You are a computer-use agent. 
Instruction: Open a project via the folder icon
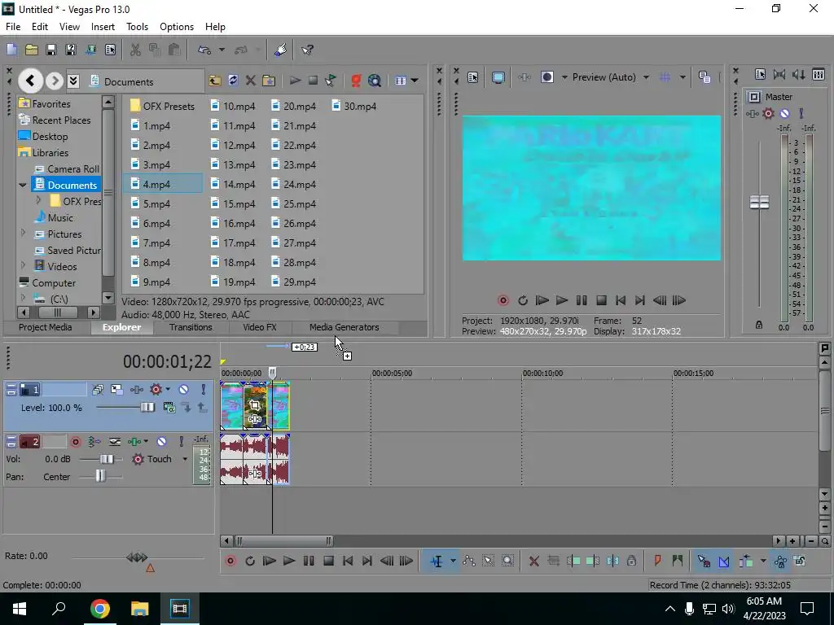pyautogui.click(x=32, y=50)
